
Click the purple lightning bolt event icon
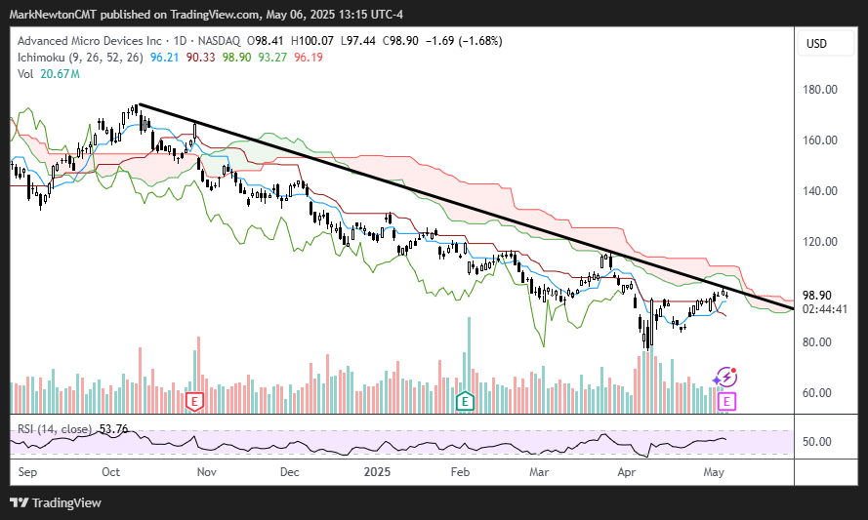click(724, 378)
